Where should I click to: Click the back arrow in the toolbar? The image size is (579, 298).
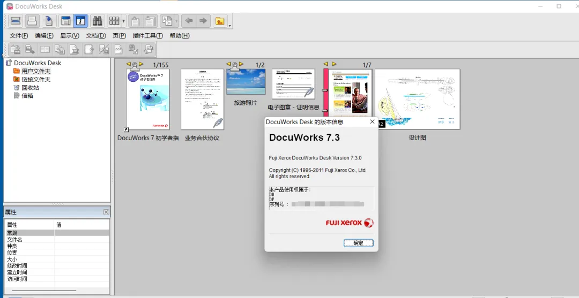coord(189,21)
